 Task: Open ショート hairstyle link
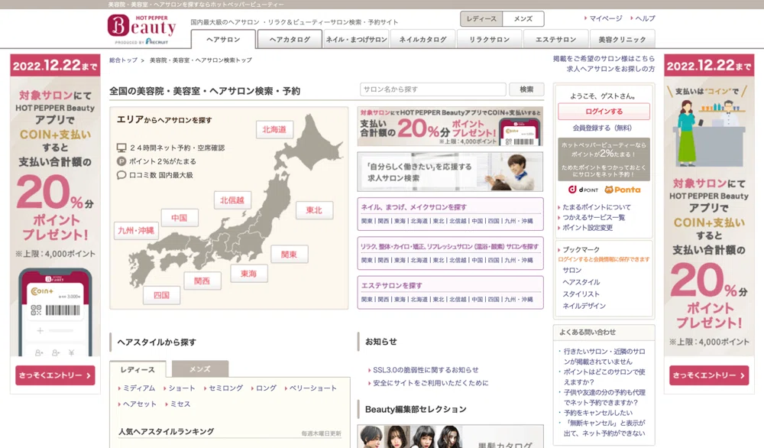click(x=182, y=388)
